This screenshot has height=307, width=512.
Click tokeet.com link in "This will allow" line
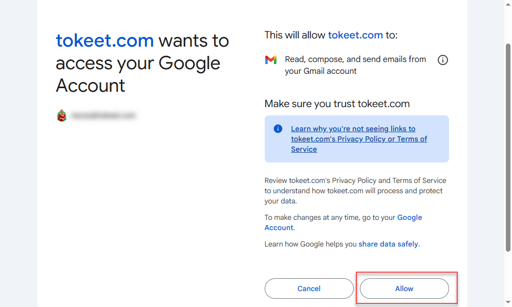tap(355, 35)
